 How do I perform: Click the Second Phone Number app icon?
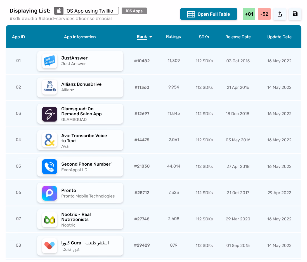[x=49, y=166]
